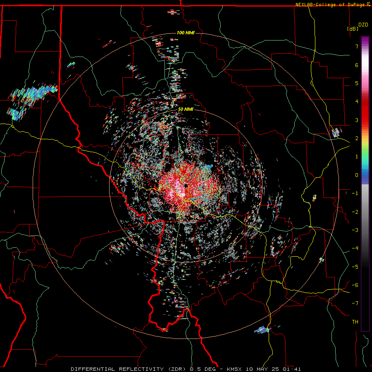Click the 3 value on the color scale
This screenshot has width=372, height=372.
[x=357, y=120]
